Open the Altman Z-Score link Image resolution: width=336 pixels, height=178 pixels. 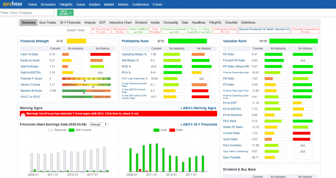(31, 84)
